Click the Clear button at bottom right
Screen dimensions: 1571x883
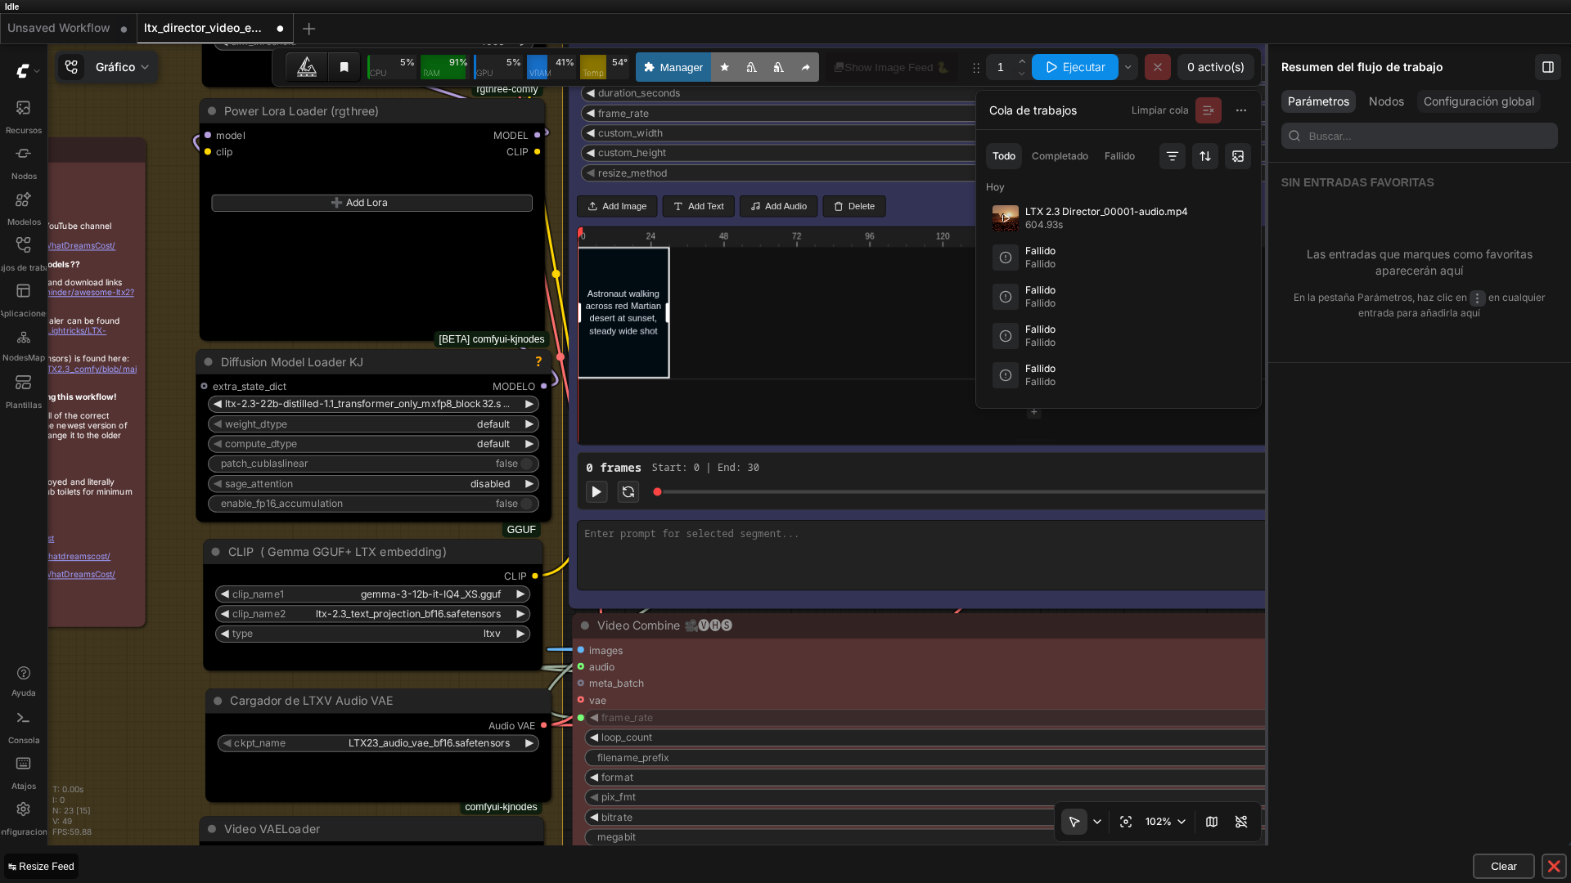pos(1503,867)
